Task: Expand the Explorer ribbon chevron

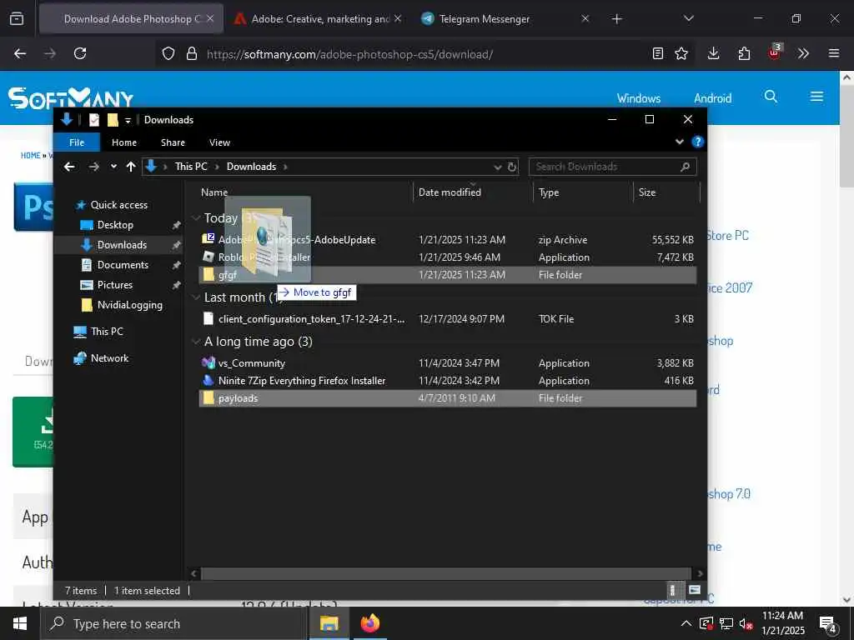Action: [679, 142]
